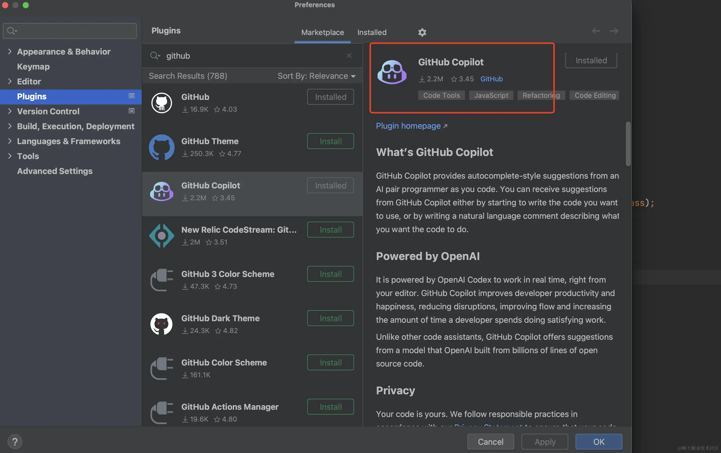Click the back navigation arrow
Screen dimensions: 721x453
(596, 31)
